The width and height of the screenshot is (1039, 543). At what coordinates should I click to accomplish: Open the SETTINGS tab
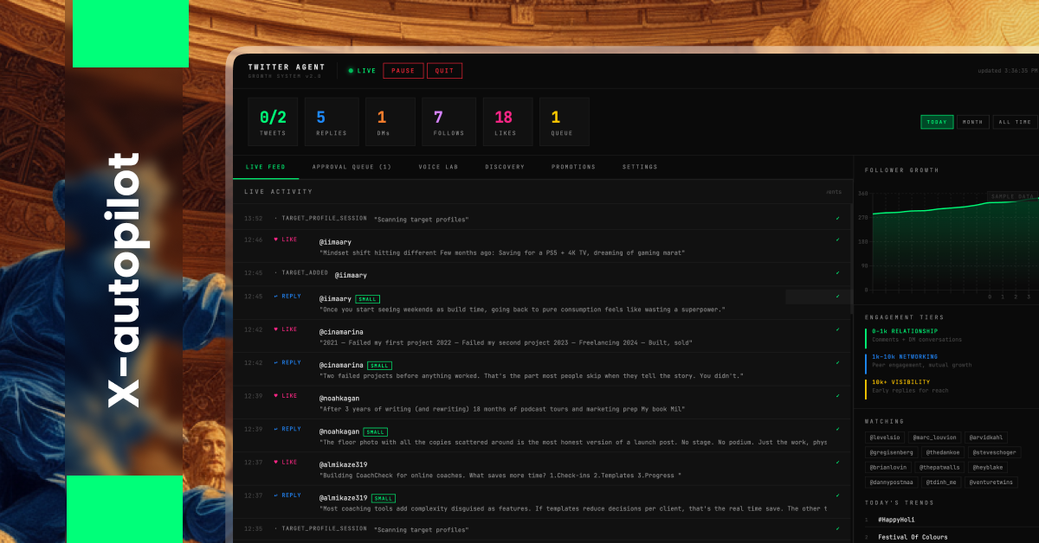pyautogui.click(x=640, y=167)
